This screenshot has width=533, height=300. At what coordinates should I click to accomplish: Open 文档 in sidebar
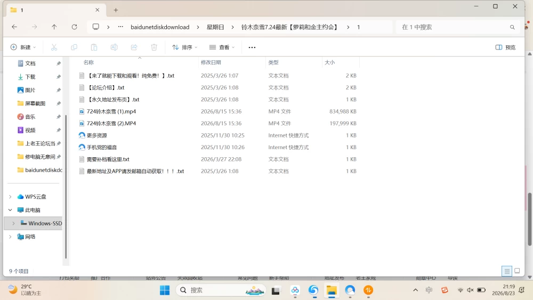30,63
